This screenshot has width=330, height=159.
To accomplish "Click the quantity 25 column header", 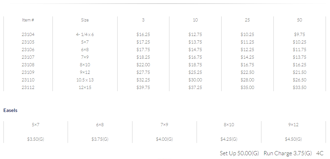I will (247, 20).
